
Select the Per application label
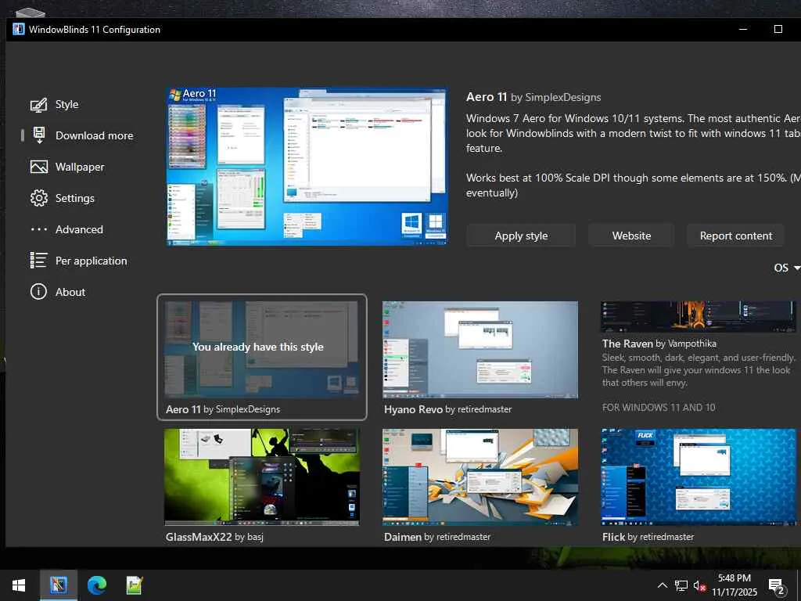[92, 261]
